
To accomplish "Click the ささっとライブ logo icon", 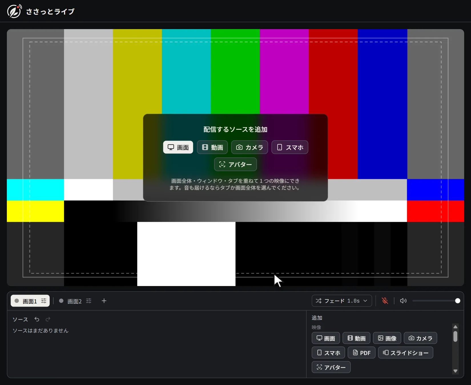I will click(x=14, y=11).
